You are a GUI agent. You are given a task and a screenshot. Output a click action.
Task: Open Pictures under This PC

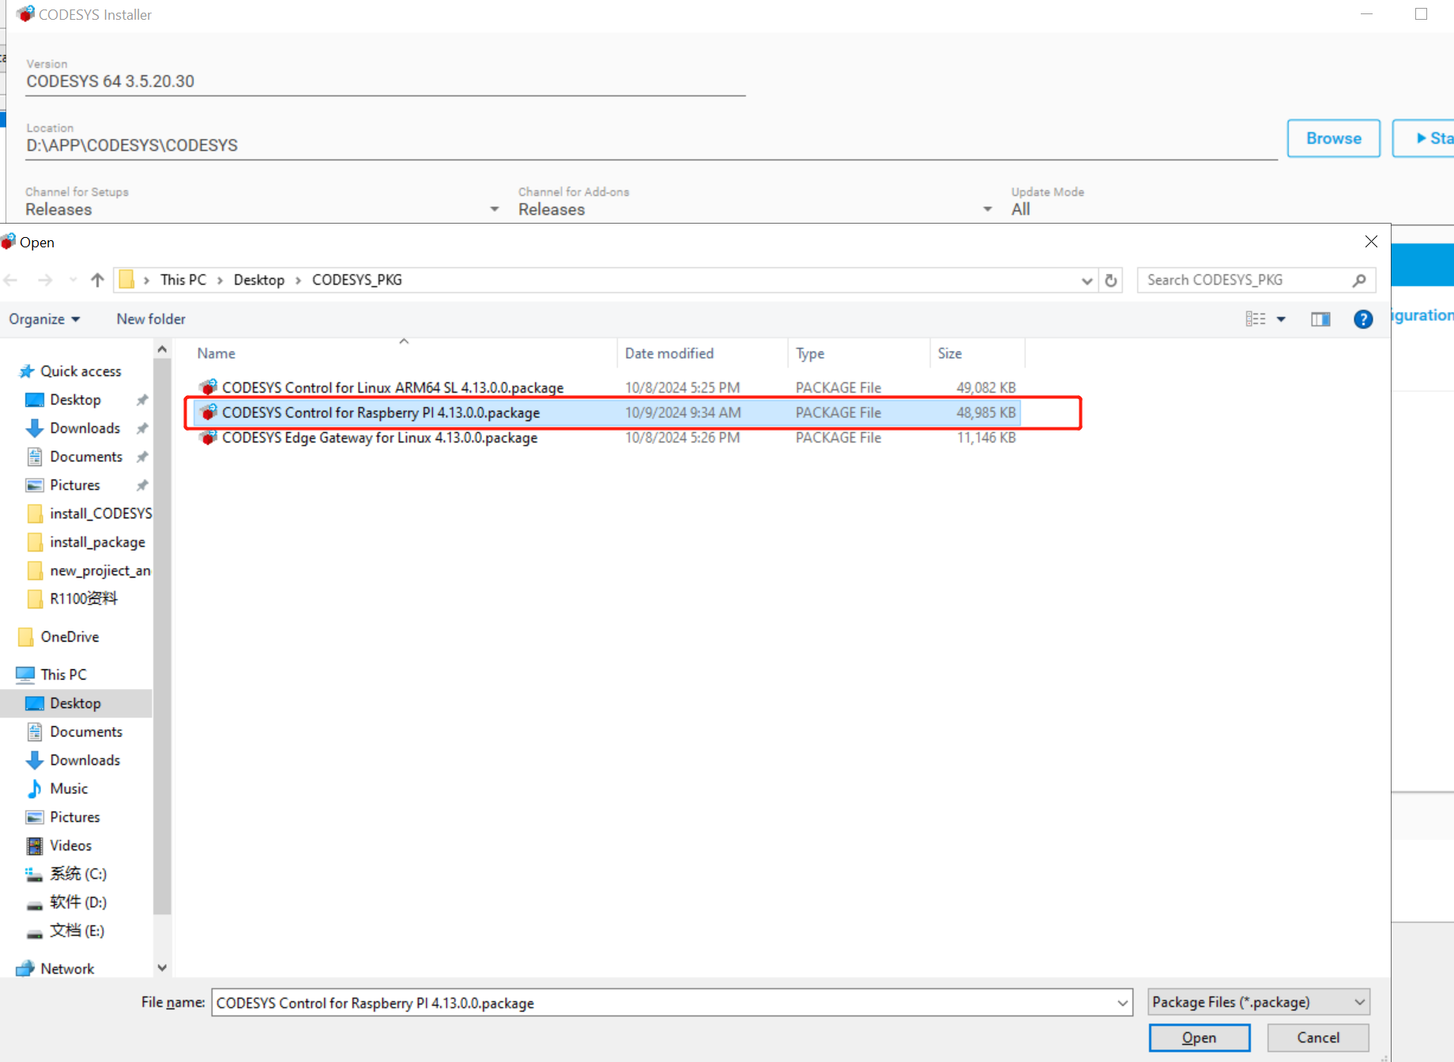(75, 817)
